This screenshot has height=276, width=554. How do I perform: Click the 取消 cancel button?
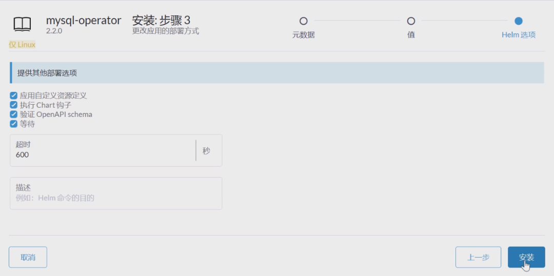pos(28,257)
